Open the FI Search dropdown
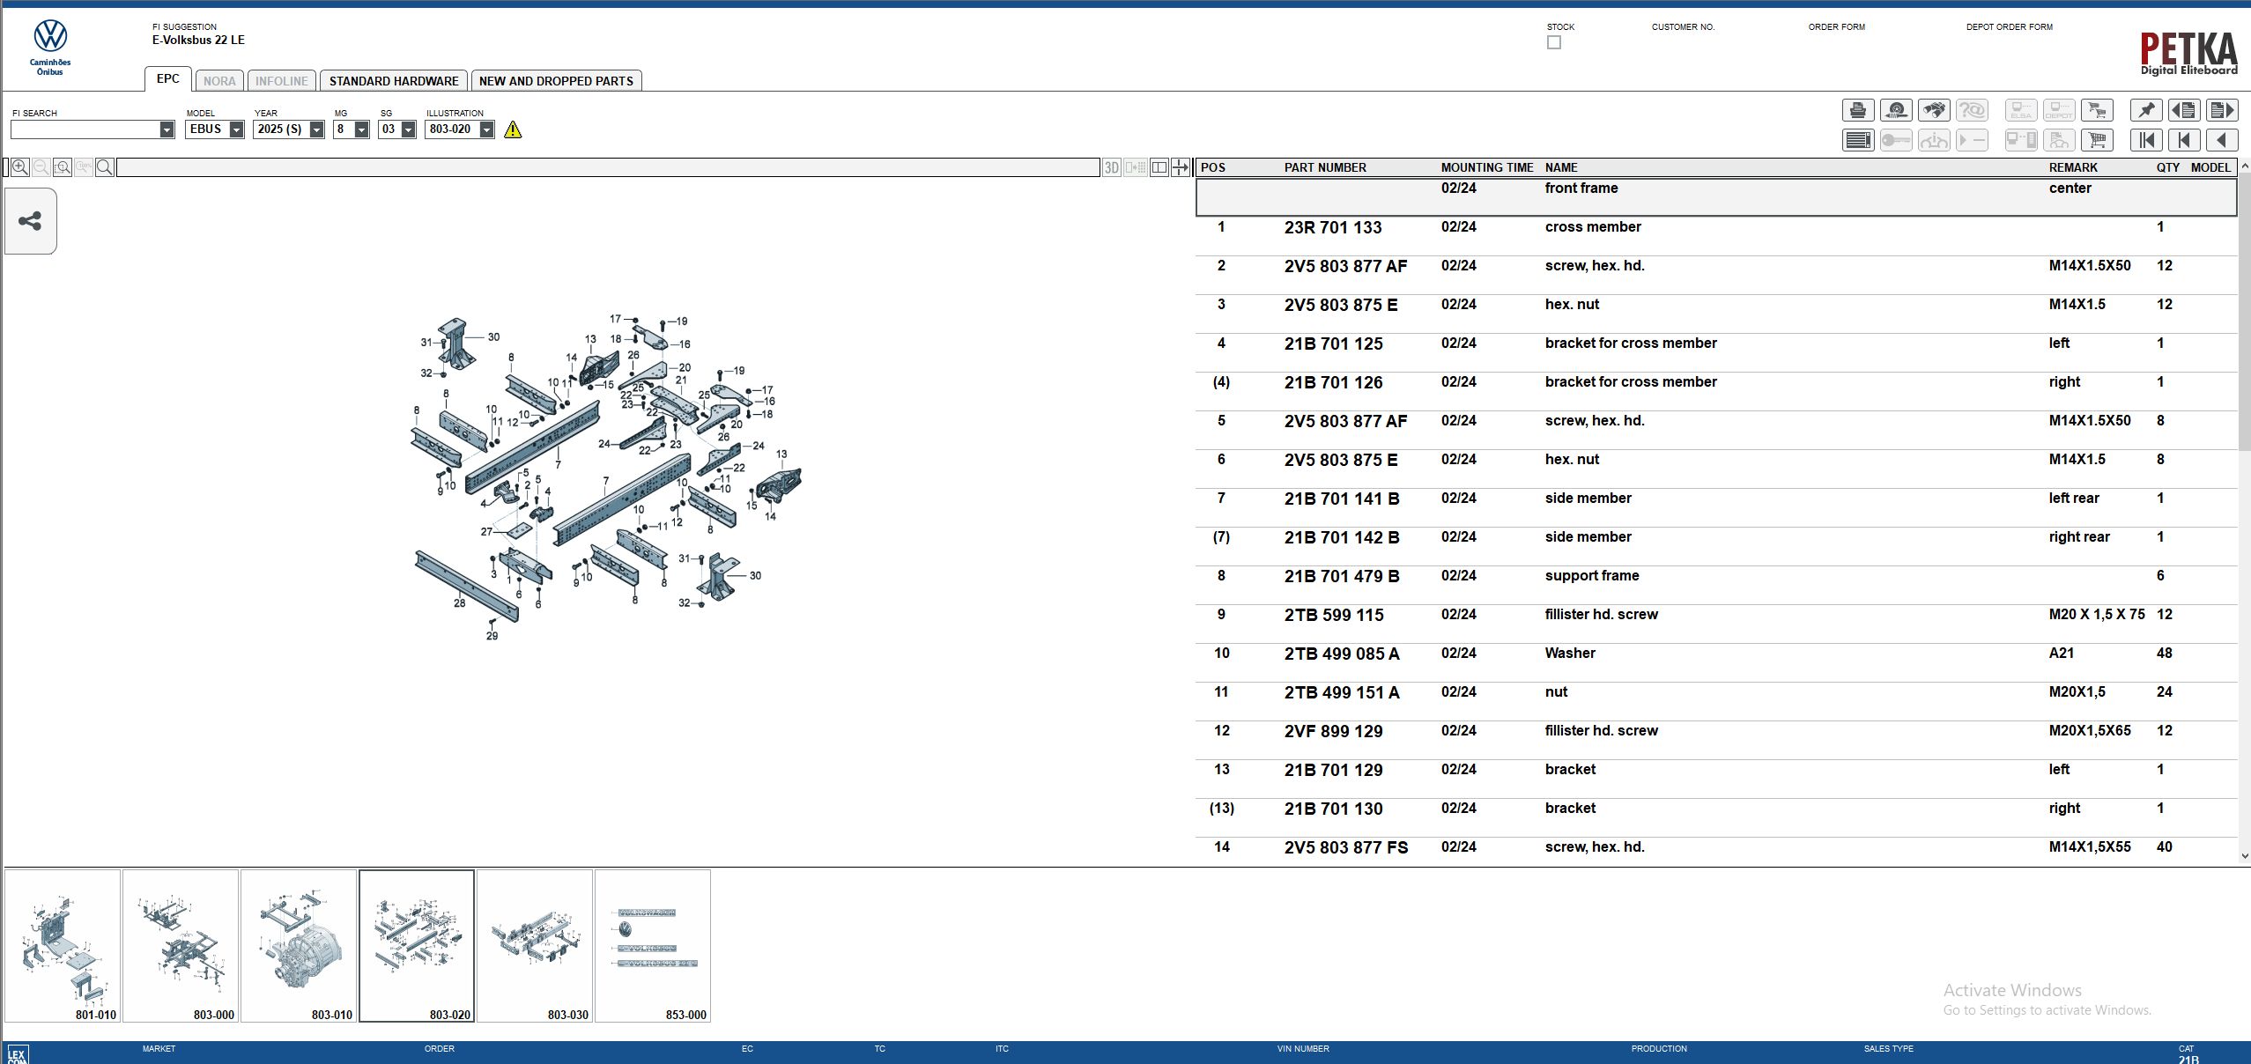Viewport: 2251px width, 1064px height. tap(167, 129)
